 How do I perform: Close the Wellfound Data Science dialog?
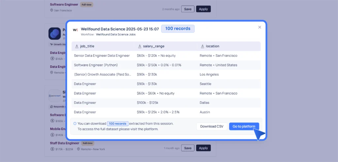pos(259,27)
